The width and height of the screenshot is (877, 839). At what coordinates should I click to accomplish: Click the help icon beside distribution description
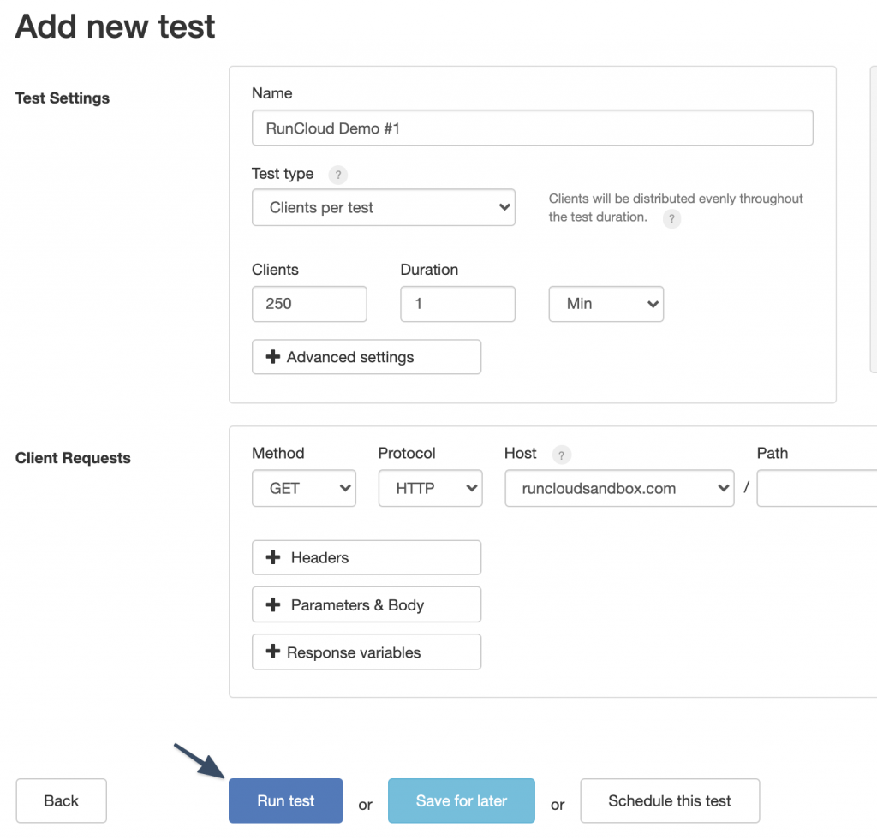pyautogui.click(x=672, y=218)
